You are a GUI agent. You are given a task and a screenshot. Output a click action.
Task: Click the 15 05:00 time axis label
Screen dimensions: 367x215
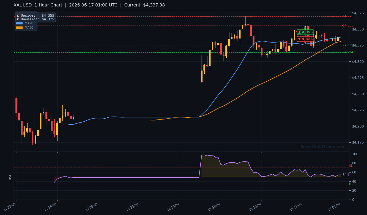tap(214, 207)
